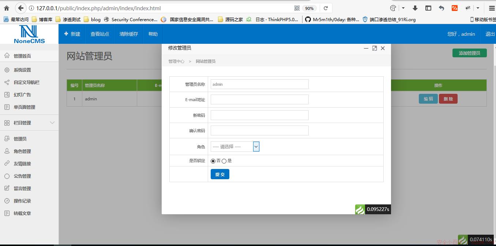Image resolution: width=496 pixels, height=246 pixels.
Task: Open the sidebar panel toolbar icon
Action: pyautogui.click(x=428, y=8)
